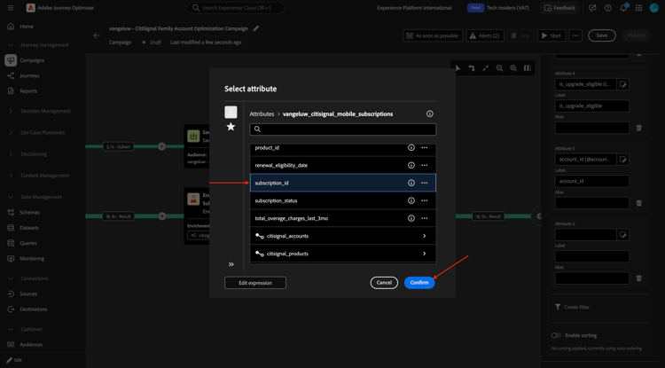
Task: Click the Save button
Action: pyautogui.click(x=602, y=35)
